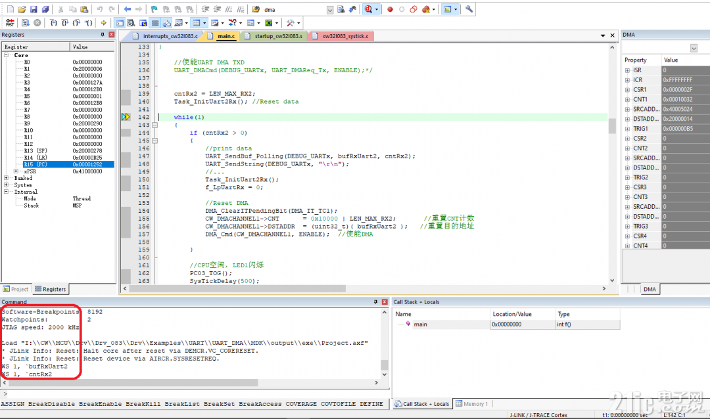Paste from clipboard using the toolbar
The width and height of the screenshot is (710, 419).
coord(84,9)
